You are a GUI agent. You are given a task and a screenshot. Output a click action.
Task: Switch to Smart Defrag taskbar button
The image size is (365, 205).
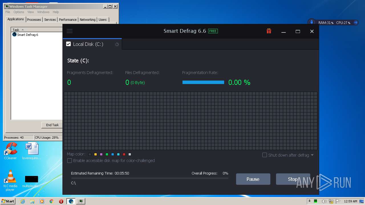[x=71, y=201]
